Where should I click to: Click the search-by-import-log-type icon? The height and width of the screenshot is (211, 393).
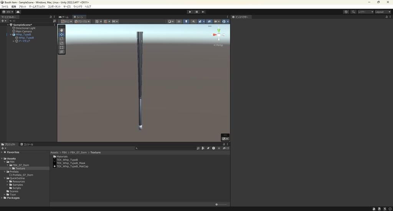click(213, 148)
